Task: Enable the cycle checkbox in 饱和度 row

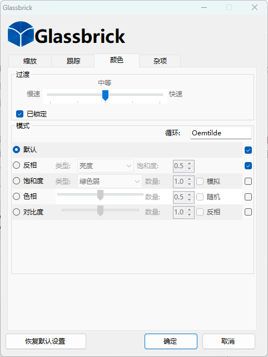Action: tap(248, 181)
